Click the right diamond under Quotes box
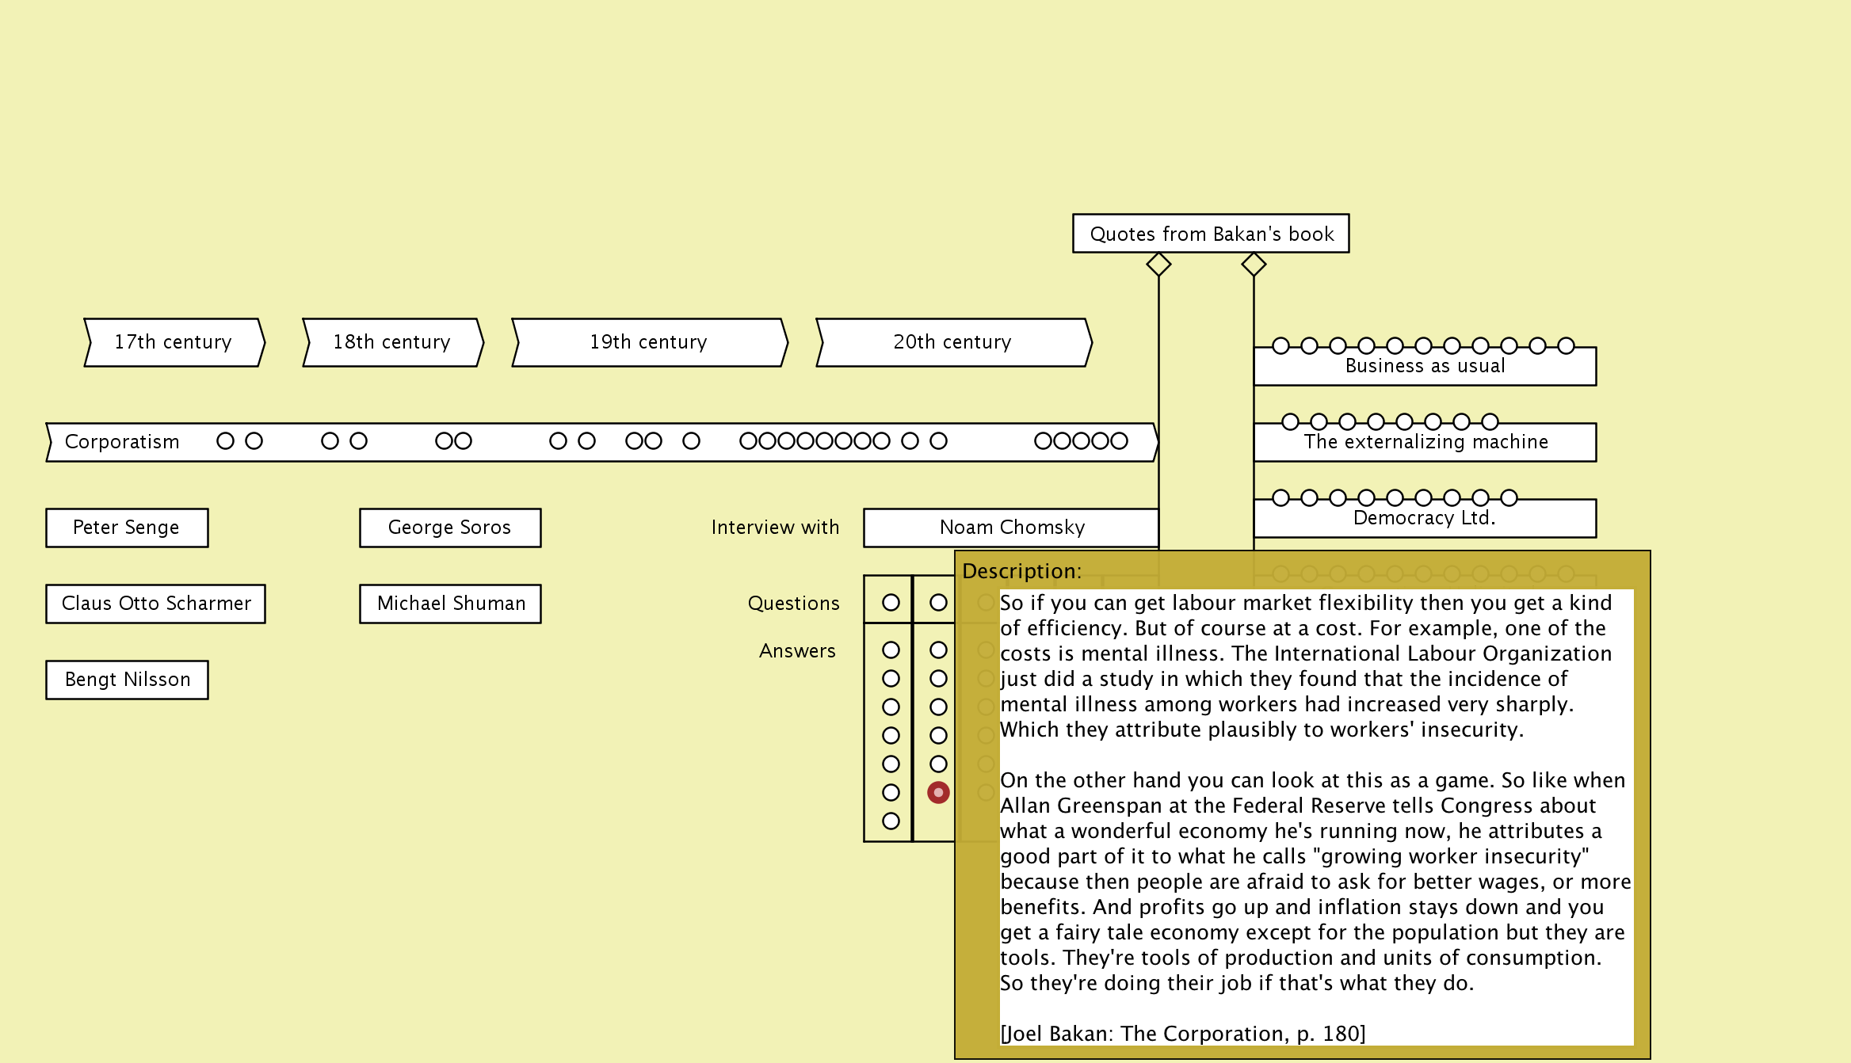Viewport: 1851px width, 1063px height. pos(1254,264)
